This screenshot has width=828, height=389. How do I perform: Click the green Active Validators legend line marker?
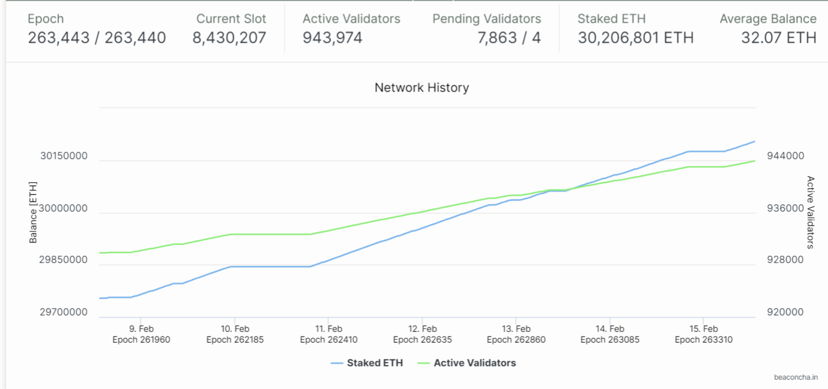coord(423,363)
